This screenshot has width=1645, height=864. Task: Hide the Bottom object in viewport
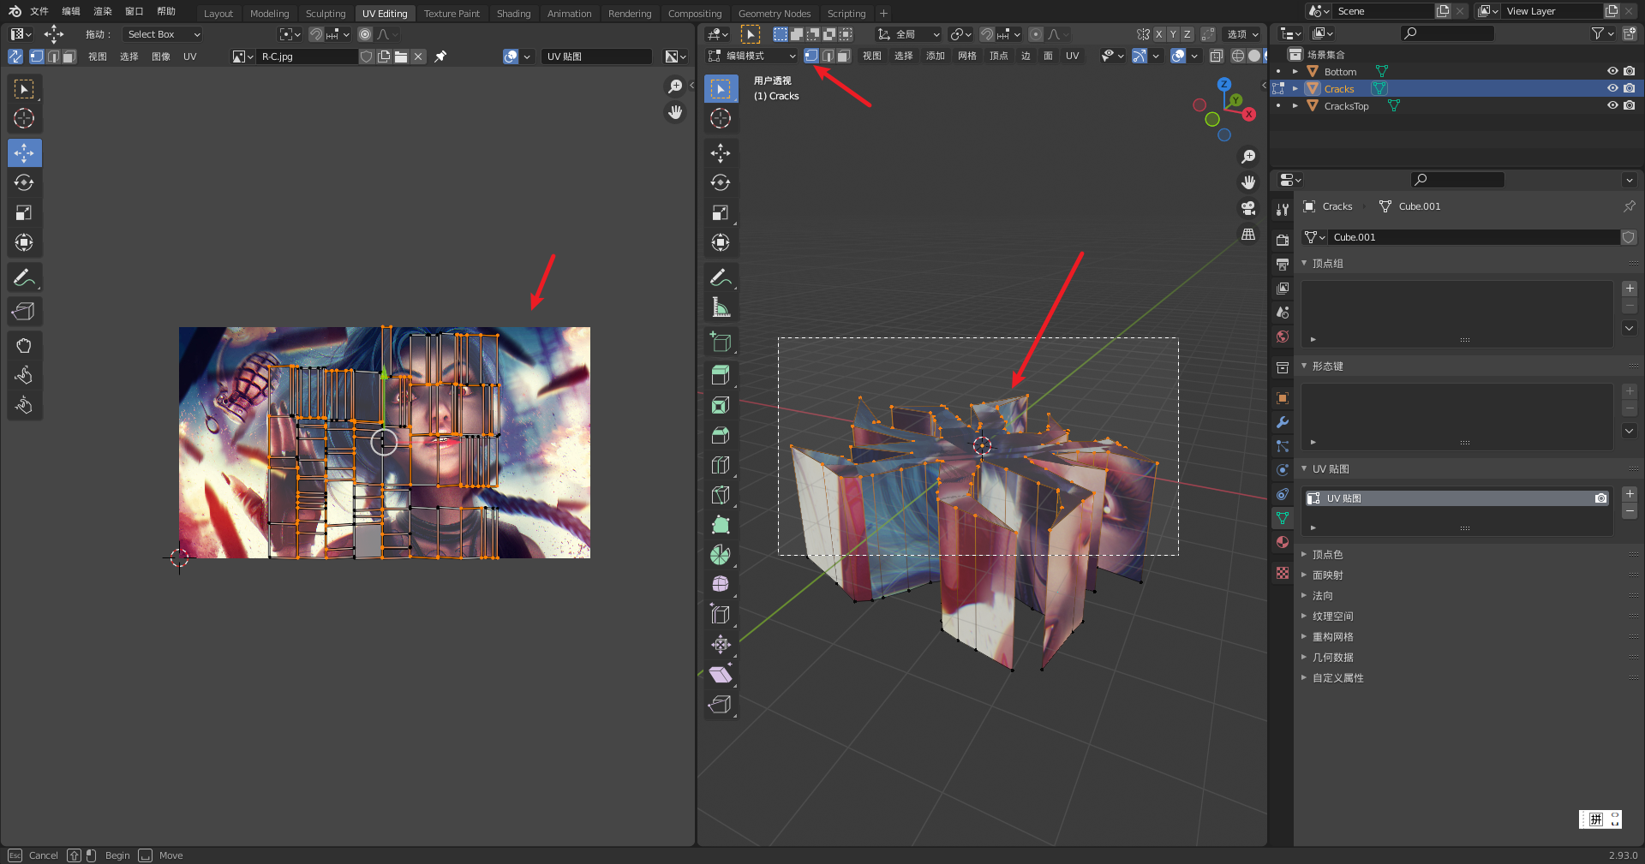pyautogui.click(x=1612, y=71)
